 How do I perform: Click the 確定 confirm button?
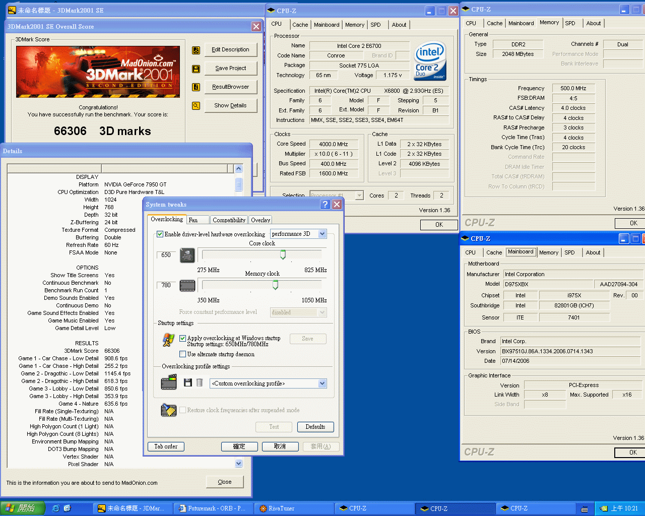[x=239, y=446]
